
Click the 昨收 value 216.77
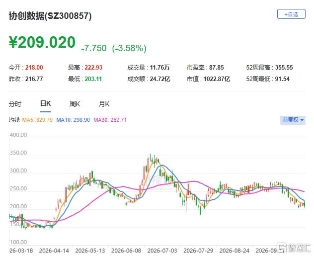click(x=34, y=79)
